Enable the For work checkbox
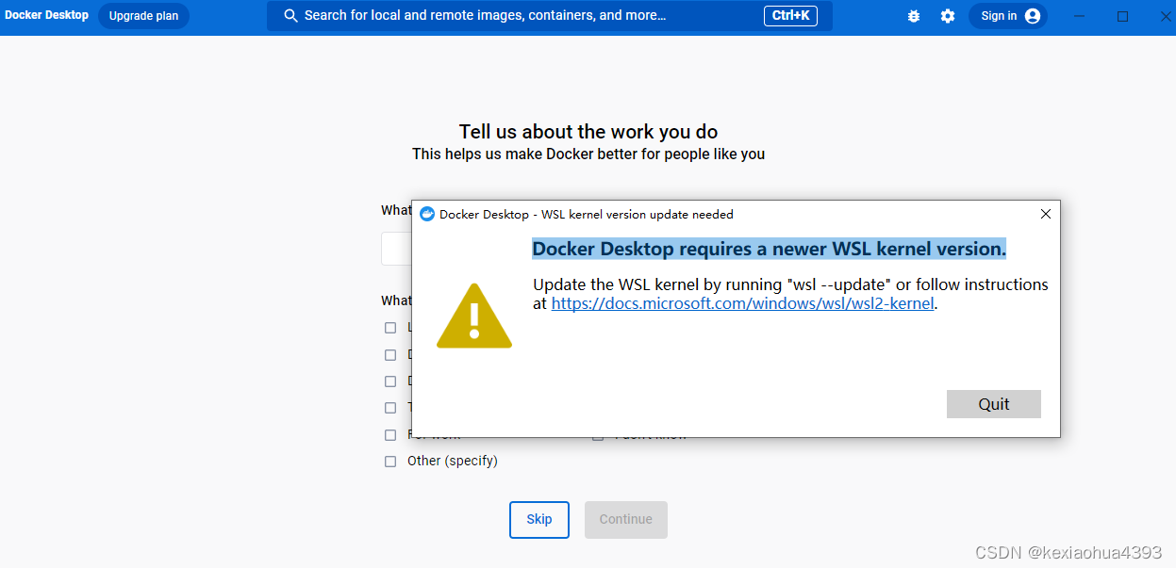Screen dimensions: 1176x568 point(390,434)
